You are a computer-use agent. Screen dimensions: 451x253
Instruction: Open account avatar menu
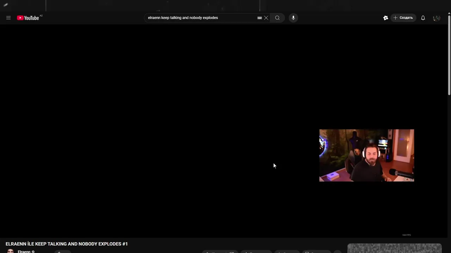coord(437,18)
